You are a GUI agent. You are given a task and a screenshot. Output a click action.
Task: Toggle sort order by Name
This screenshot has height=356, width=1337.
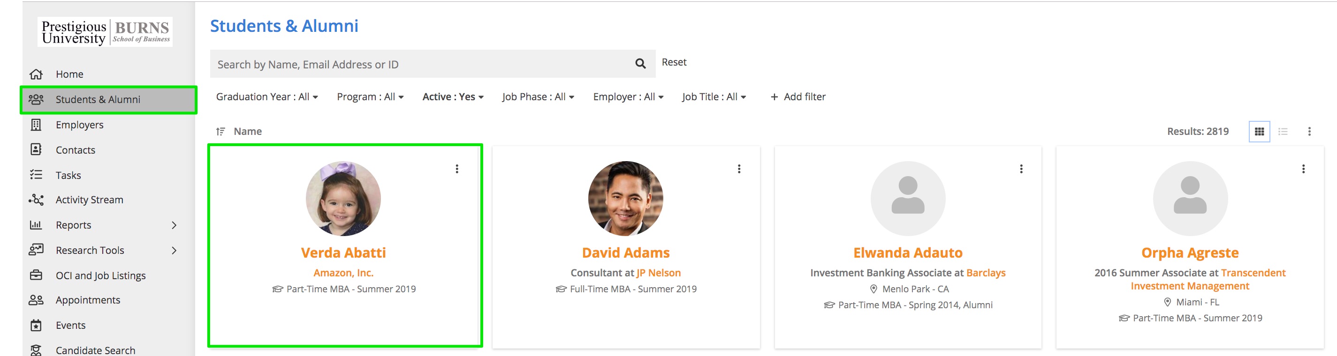[221, 132]
